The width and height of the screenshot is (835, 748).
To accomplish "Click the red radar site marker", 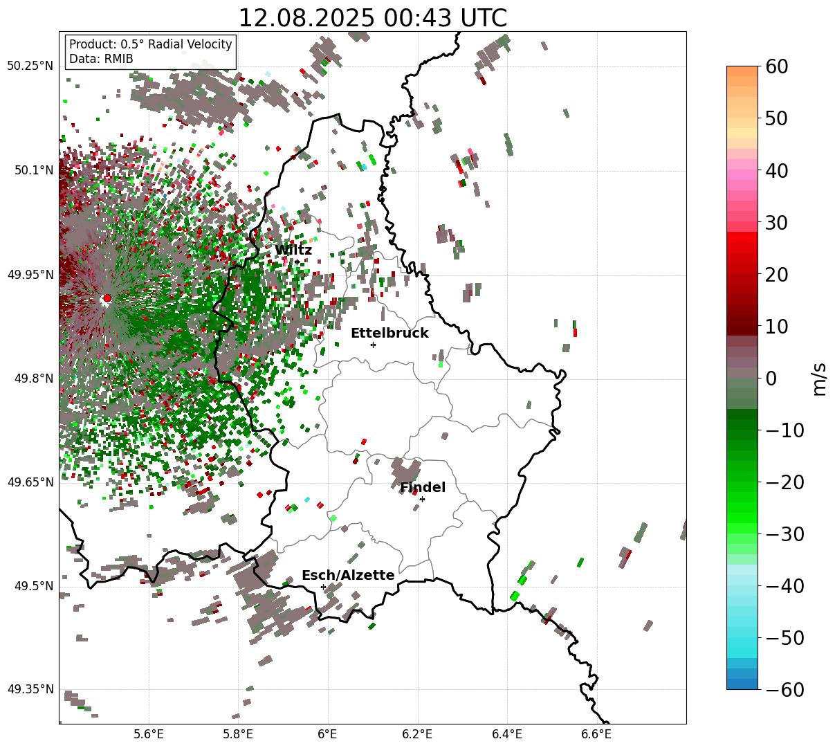I will (x=107, y=298).
